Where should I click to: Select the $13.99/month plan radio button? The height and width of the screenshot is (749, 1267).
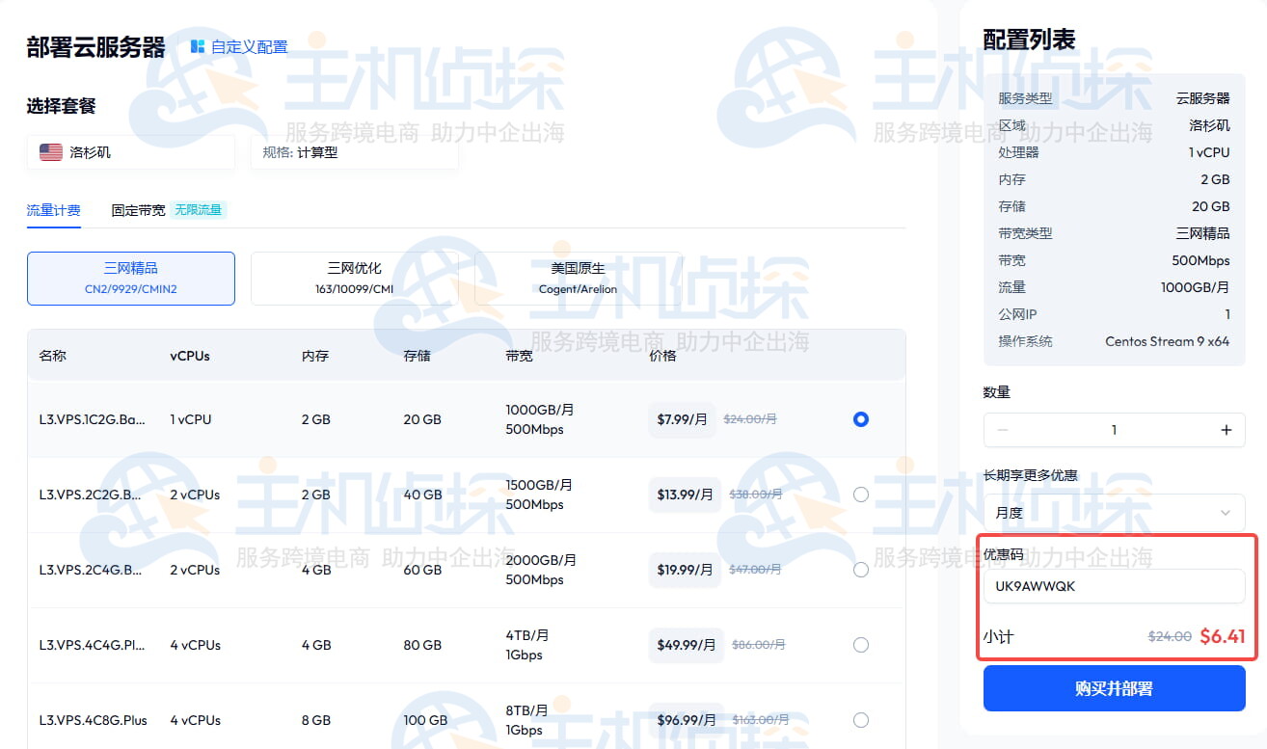[860, 495]
